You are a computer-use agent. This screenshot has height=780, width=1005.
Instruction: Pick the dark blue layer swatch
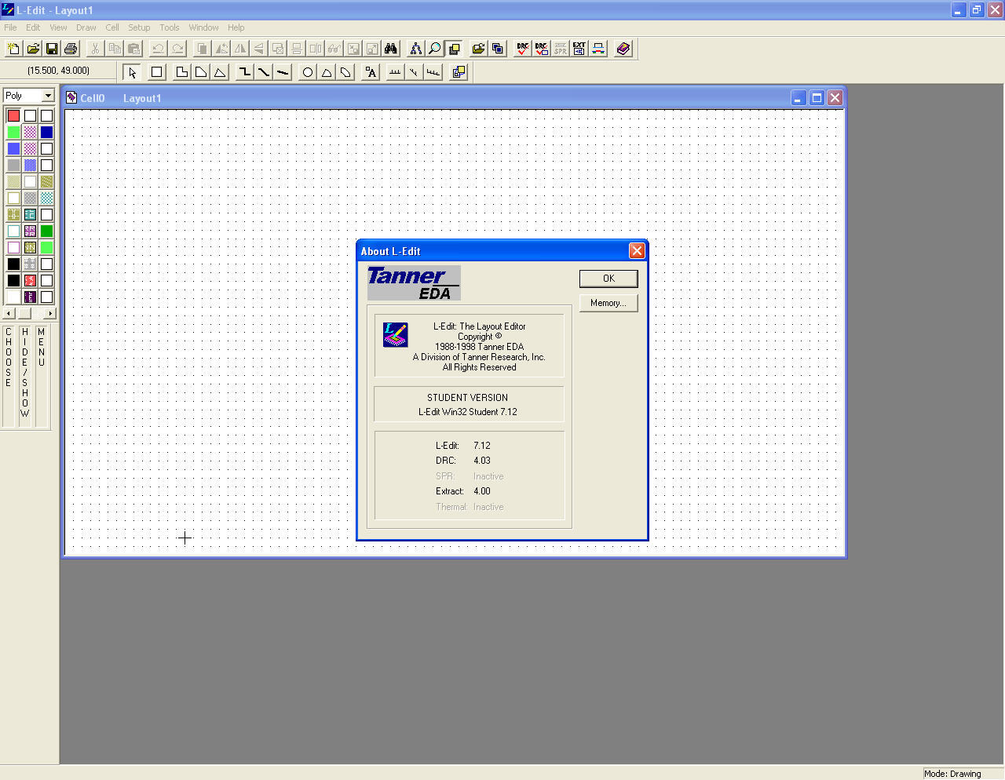click(46, 132)
